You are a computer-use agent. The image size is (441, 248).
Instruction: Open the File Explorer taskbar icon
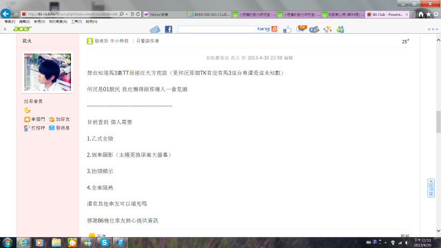click(x=56, y=242)
